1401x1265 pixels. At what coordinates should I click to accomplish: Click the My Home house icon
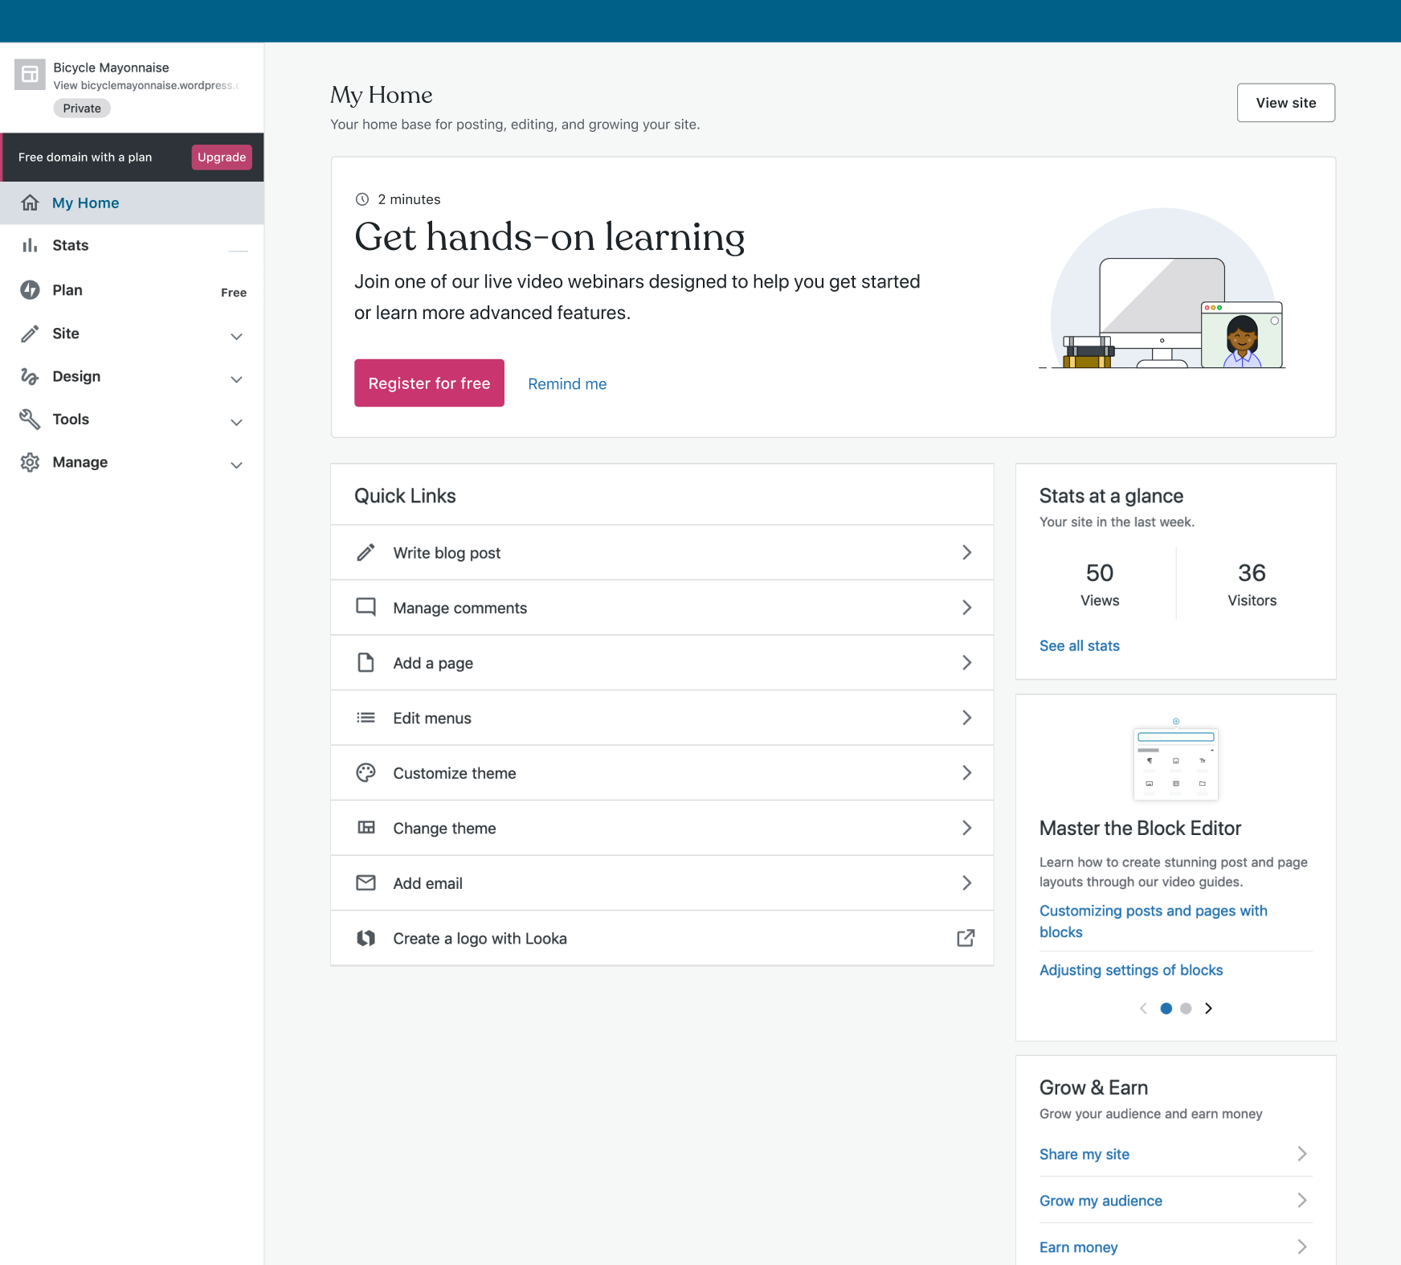[x=30, y=203]
